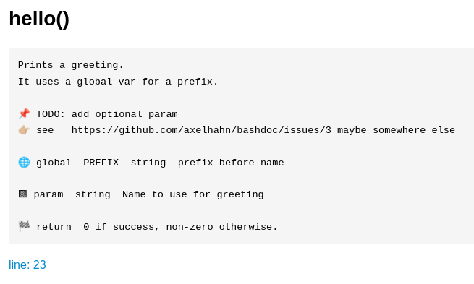Click the 'TODO: add optional param' text
The width and height of the screenshot is (474, 284).
coord(107,114)
